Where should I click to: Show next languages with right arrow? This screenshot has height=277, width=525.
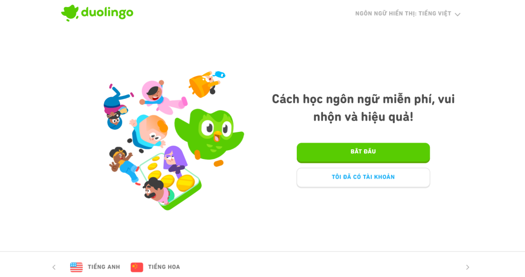(x=468, y=267)
